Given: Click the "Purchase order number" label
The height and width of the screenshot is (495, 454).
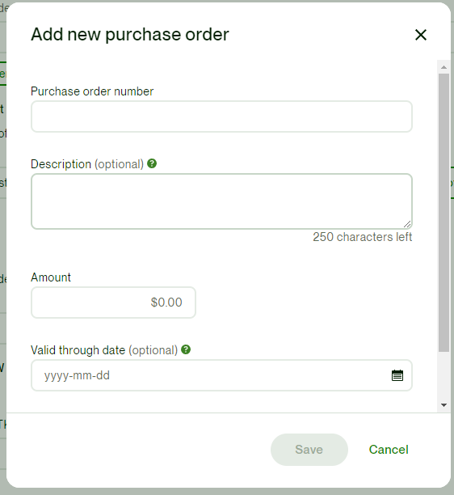Looking at the screenshot, I should pyautogui.click(x=92, y=91).
